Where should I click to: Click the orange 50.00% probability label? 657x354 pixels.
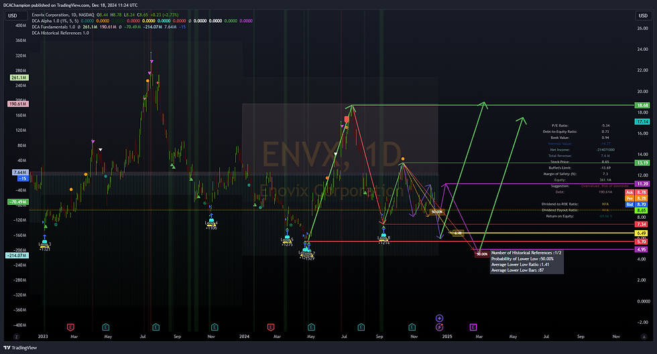pyautogui.click(x=437, y=211)
